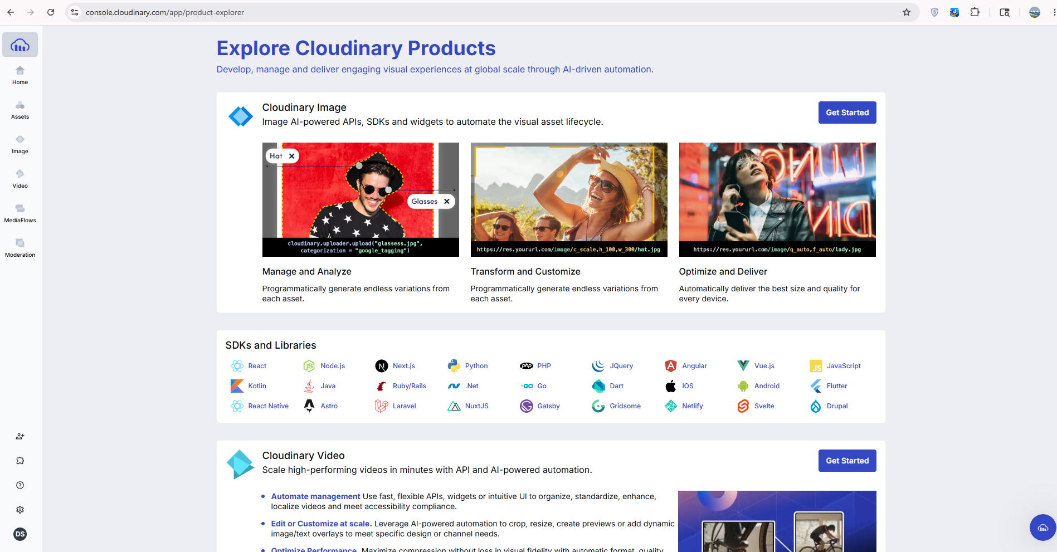This screenshot has width=1057, height=552.
Task: Open the Gridsome SDK link
Action: pyautogui.click(x=625, y=406)
